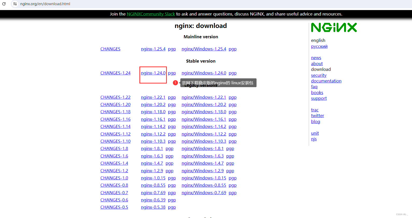Click the "Stable version" heading text
This screenshot has height=218, width=412.
tap(201, 61)
